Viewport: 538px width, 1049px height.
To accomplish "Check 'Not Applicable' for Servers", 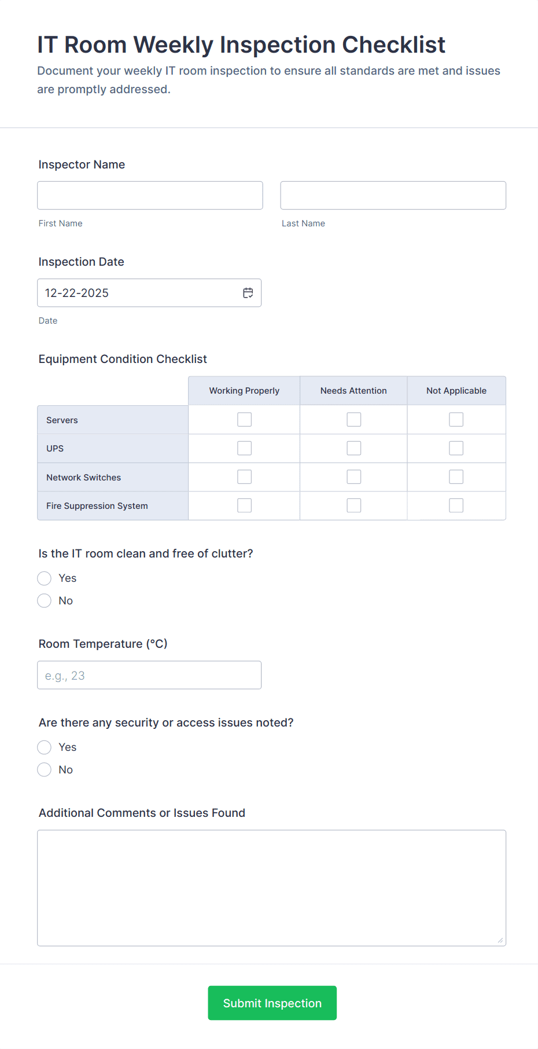I will [x=456, y=419].
